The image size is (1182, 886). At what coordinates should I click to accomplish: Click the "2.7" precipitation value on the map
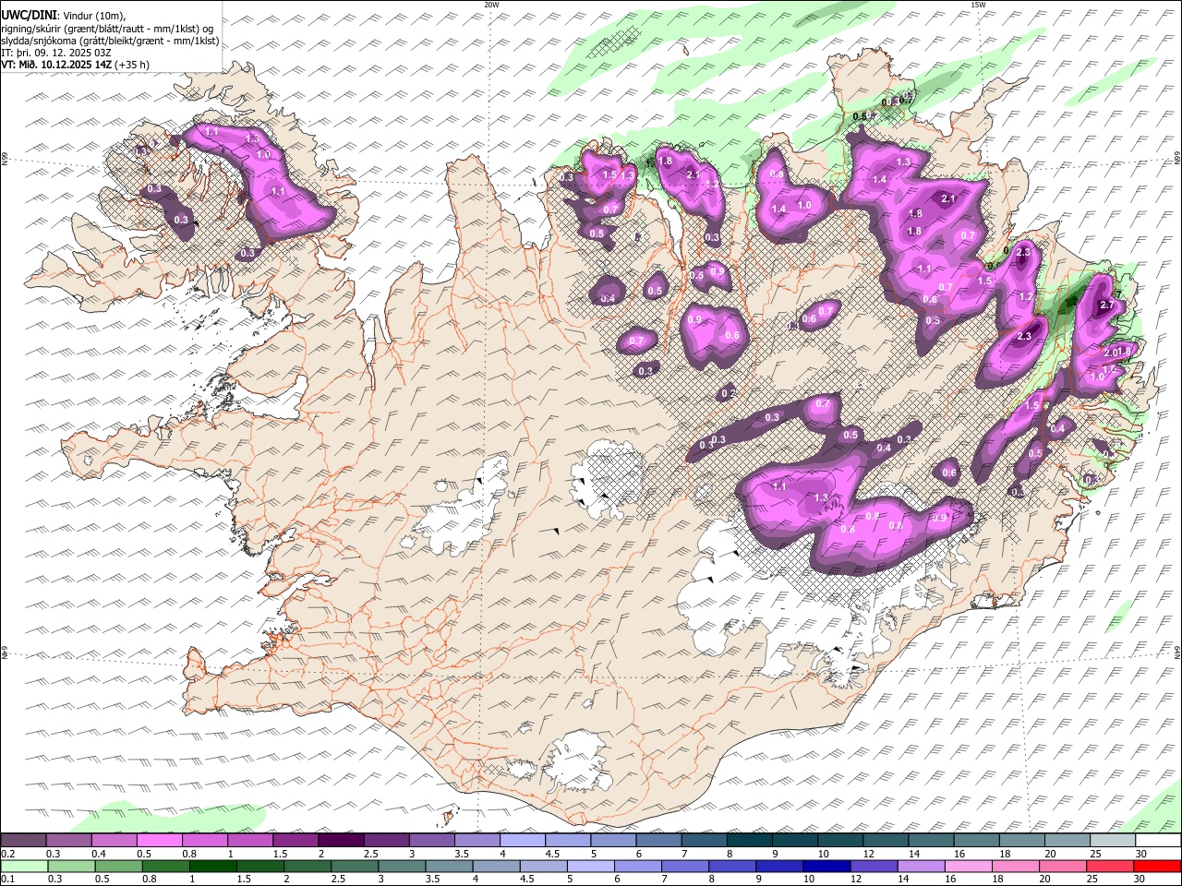tap(1105, 305)
